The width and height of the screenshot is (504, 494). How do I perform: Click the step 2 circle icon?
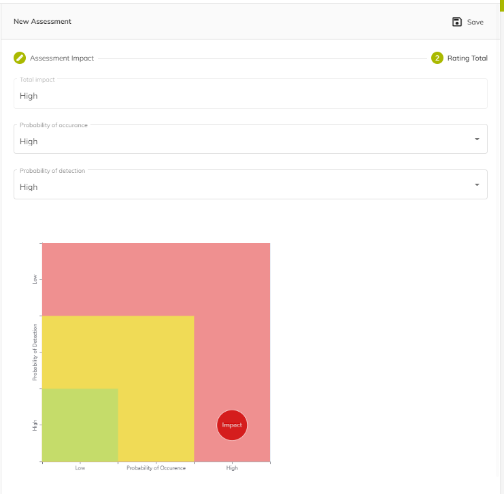click(437, 58)
